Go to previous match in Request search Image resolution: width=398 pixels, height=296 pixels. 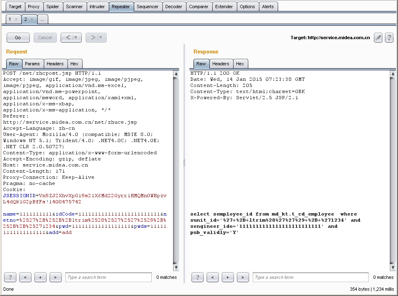[25, 277]
